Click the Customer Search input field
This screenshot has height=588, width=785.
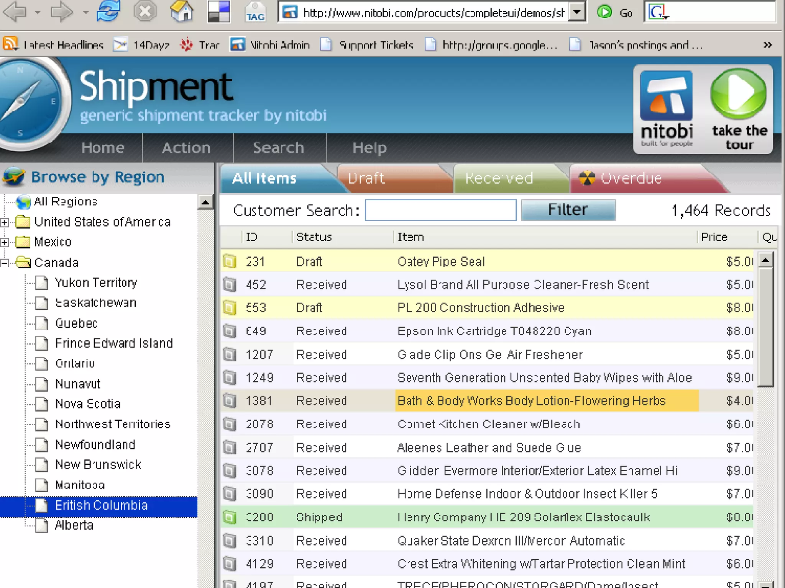coord(440,210)
